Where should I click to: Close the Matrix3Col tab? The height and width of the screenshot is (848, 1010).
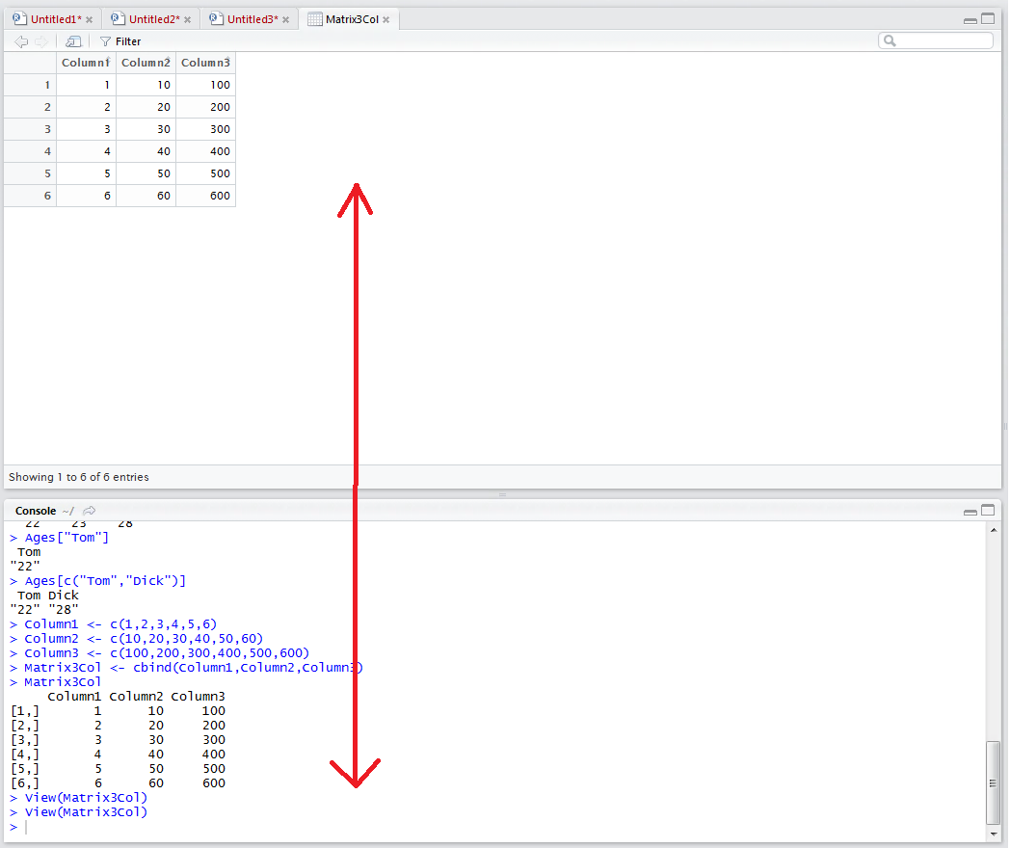click(x=385, y=20)
